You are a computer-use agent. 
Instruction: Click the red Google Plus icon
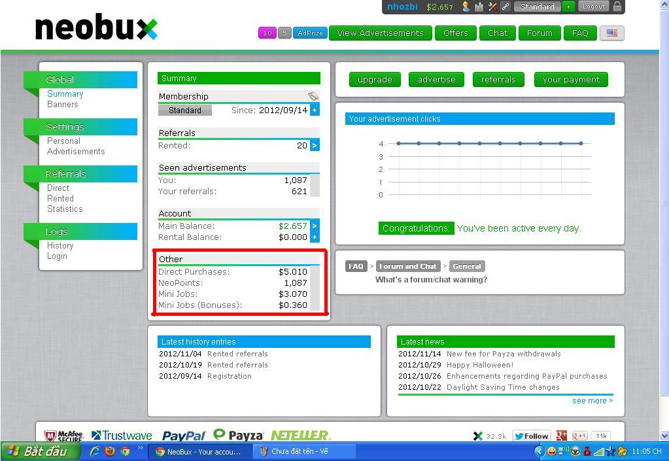(x=561, y=435)
